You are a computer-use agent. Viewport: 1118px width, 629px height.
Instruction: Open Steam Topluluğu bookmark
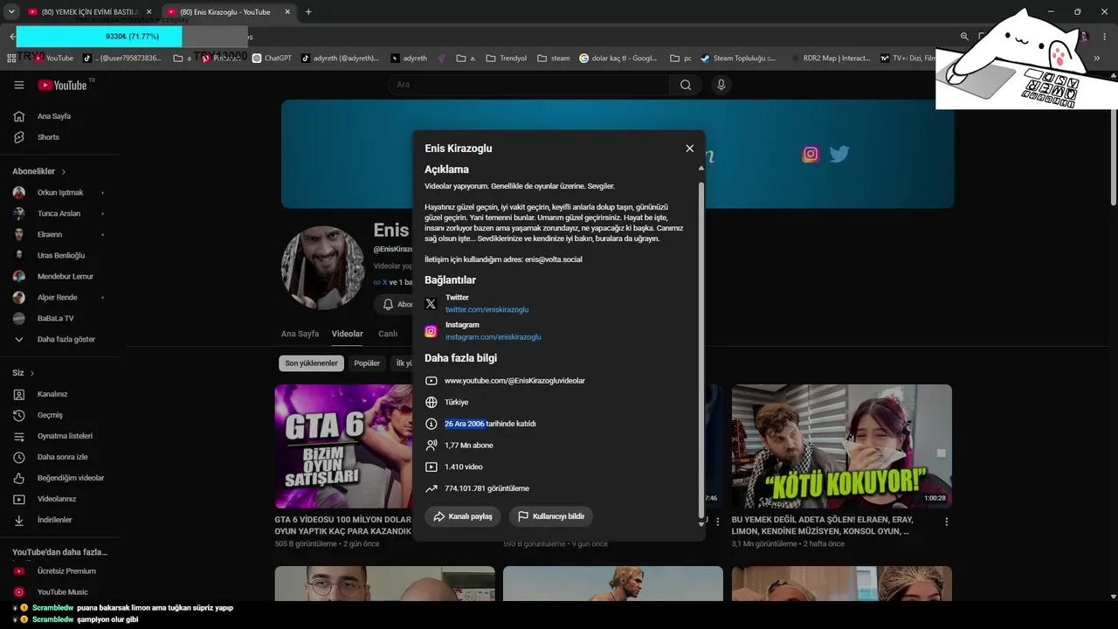coord(738,59)
